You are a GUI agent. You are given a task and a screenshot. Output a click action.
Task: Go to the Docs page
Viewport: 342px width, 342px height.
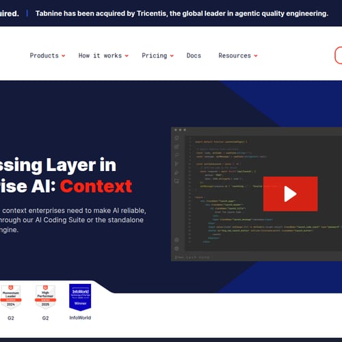194,55
